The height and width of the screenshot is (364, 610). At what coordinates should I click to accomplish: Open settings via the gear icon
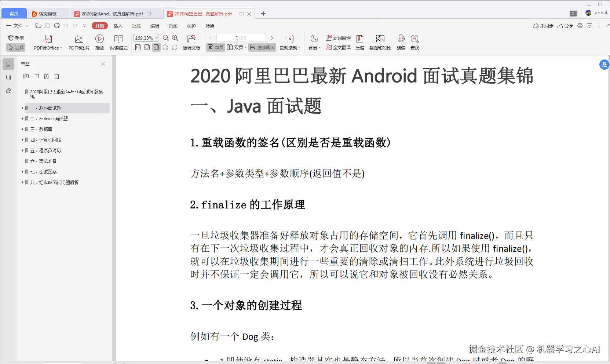tap(580, 26)
